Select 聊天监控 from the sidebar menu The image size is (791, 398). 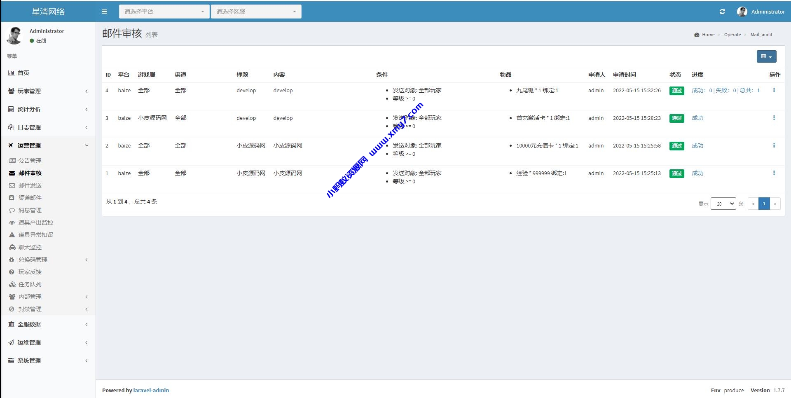[x=30, y=247]
